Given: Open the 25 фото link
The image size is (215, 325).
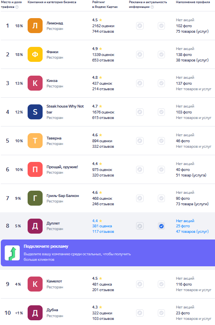Looking at the screenshot, I should [x=183, y=226].
